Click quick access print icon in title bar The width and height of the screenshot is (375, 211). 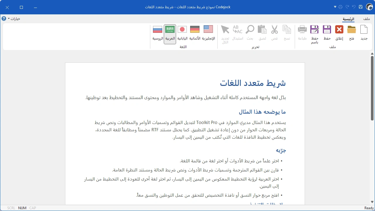(x=340, y=7)
